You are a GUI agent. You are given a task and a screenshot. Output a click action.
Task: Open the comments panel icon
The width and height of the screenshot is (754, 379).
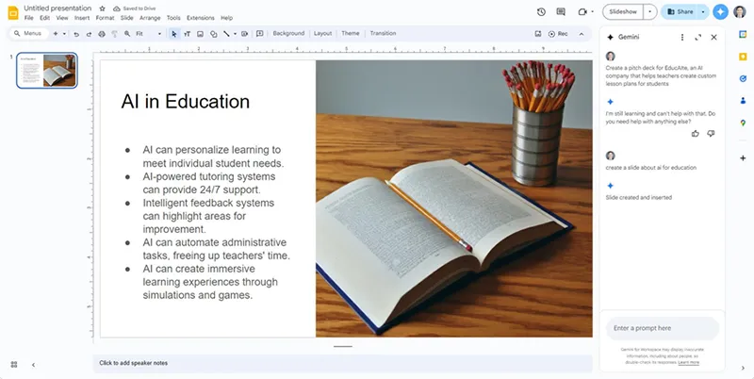562,12
